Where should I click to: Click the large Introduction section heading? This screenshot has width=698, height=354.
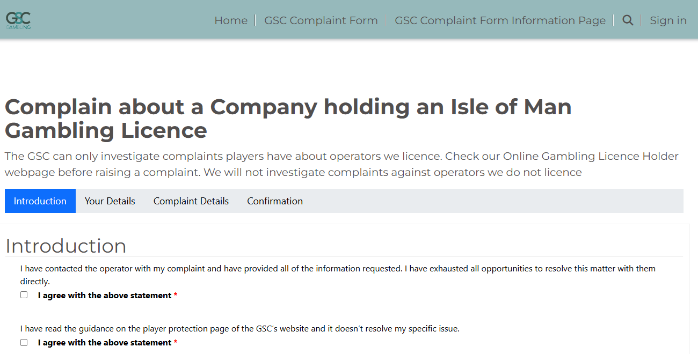pyautogui.click(x=66, y=246)
